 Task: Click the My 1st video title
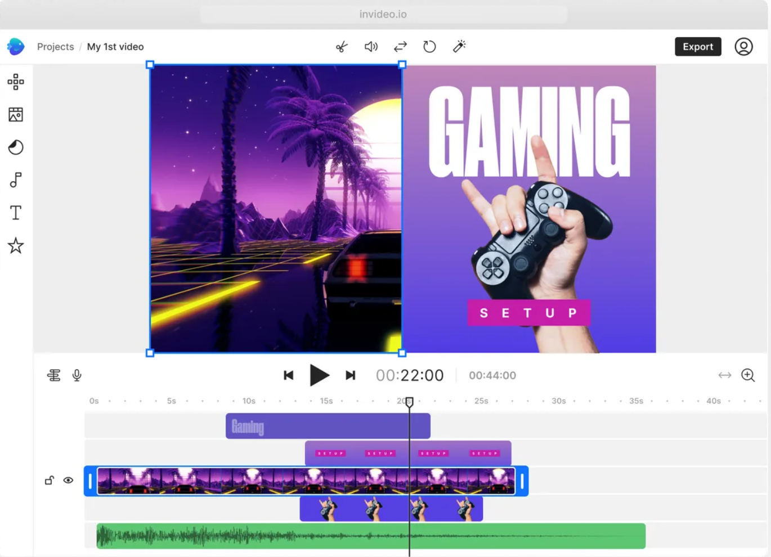tap(115, 47)
